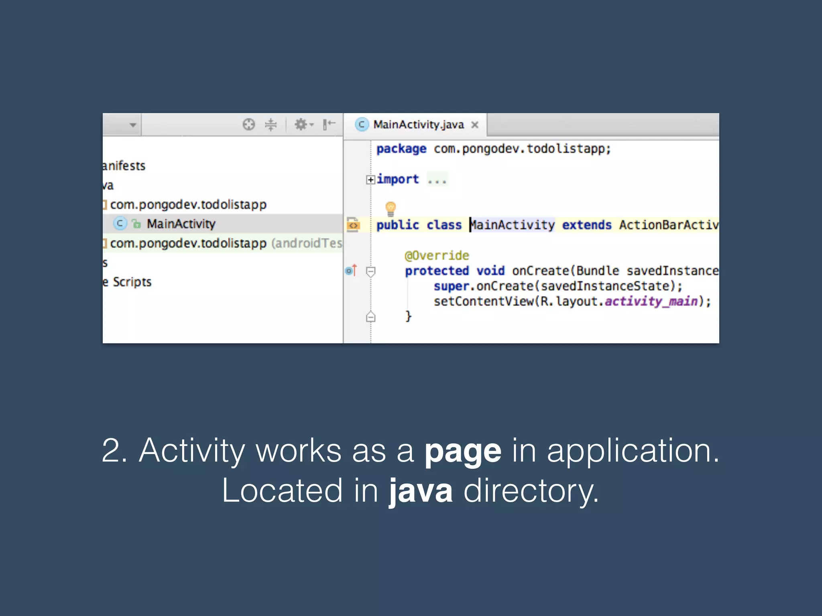
Task: Expand the folded import block
Action: click(x=370, y=180)
